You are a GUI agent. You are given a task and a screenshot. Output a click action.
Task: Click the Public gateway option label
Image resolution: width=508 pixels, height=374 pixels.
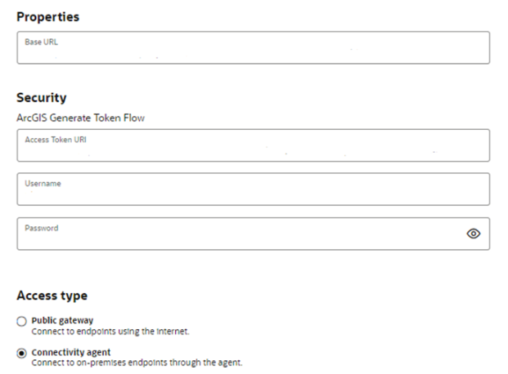[x=61, y=321]
